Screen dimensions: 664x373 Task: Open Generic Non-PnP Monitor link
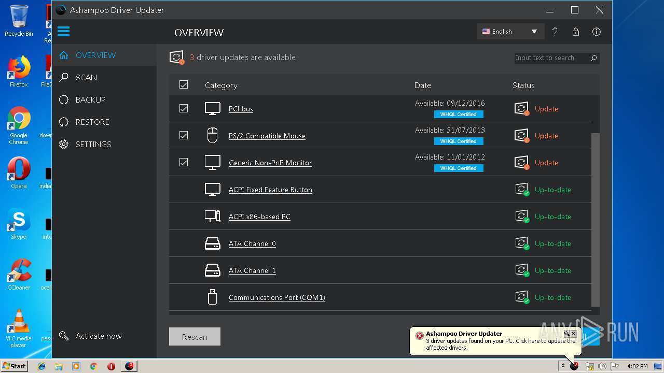[270, 163]
